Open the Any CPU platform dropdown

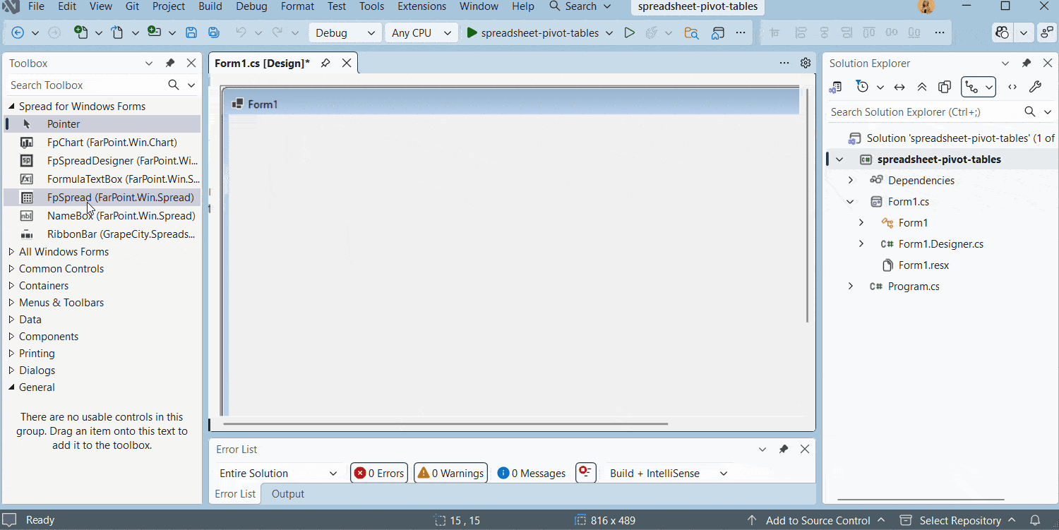[421, 32]
